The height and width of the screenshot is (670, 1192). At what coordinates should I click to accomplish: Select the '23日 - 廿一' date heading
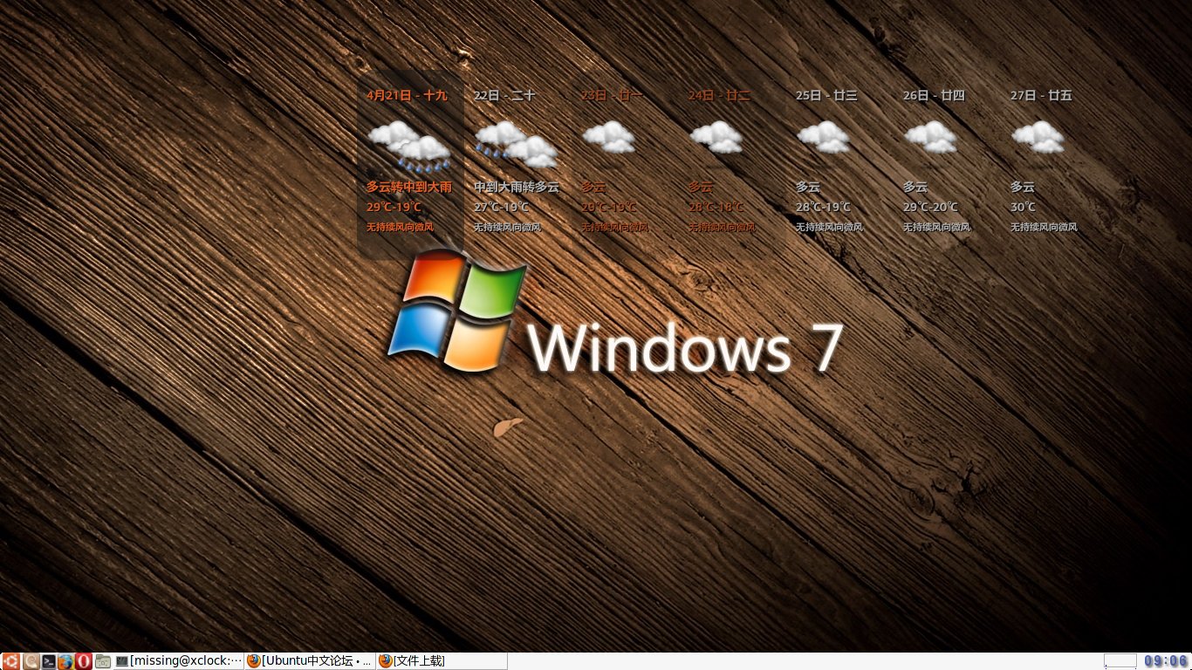click(x=612, y=95)
